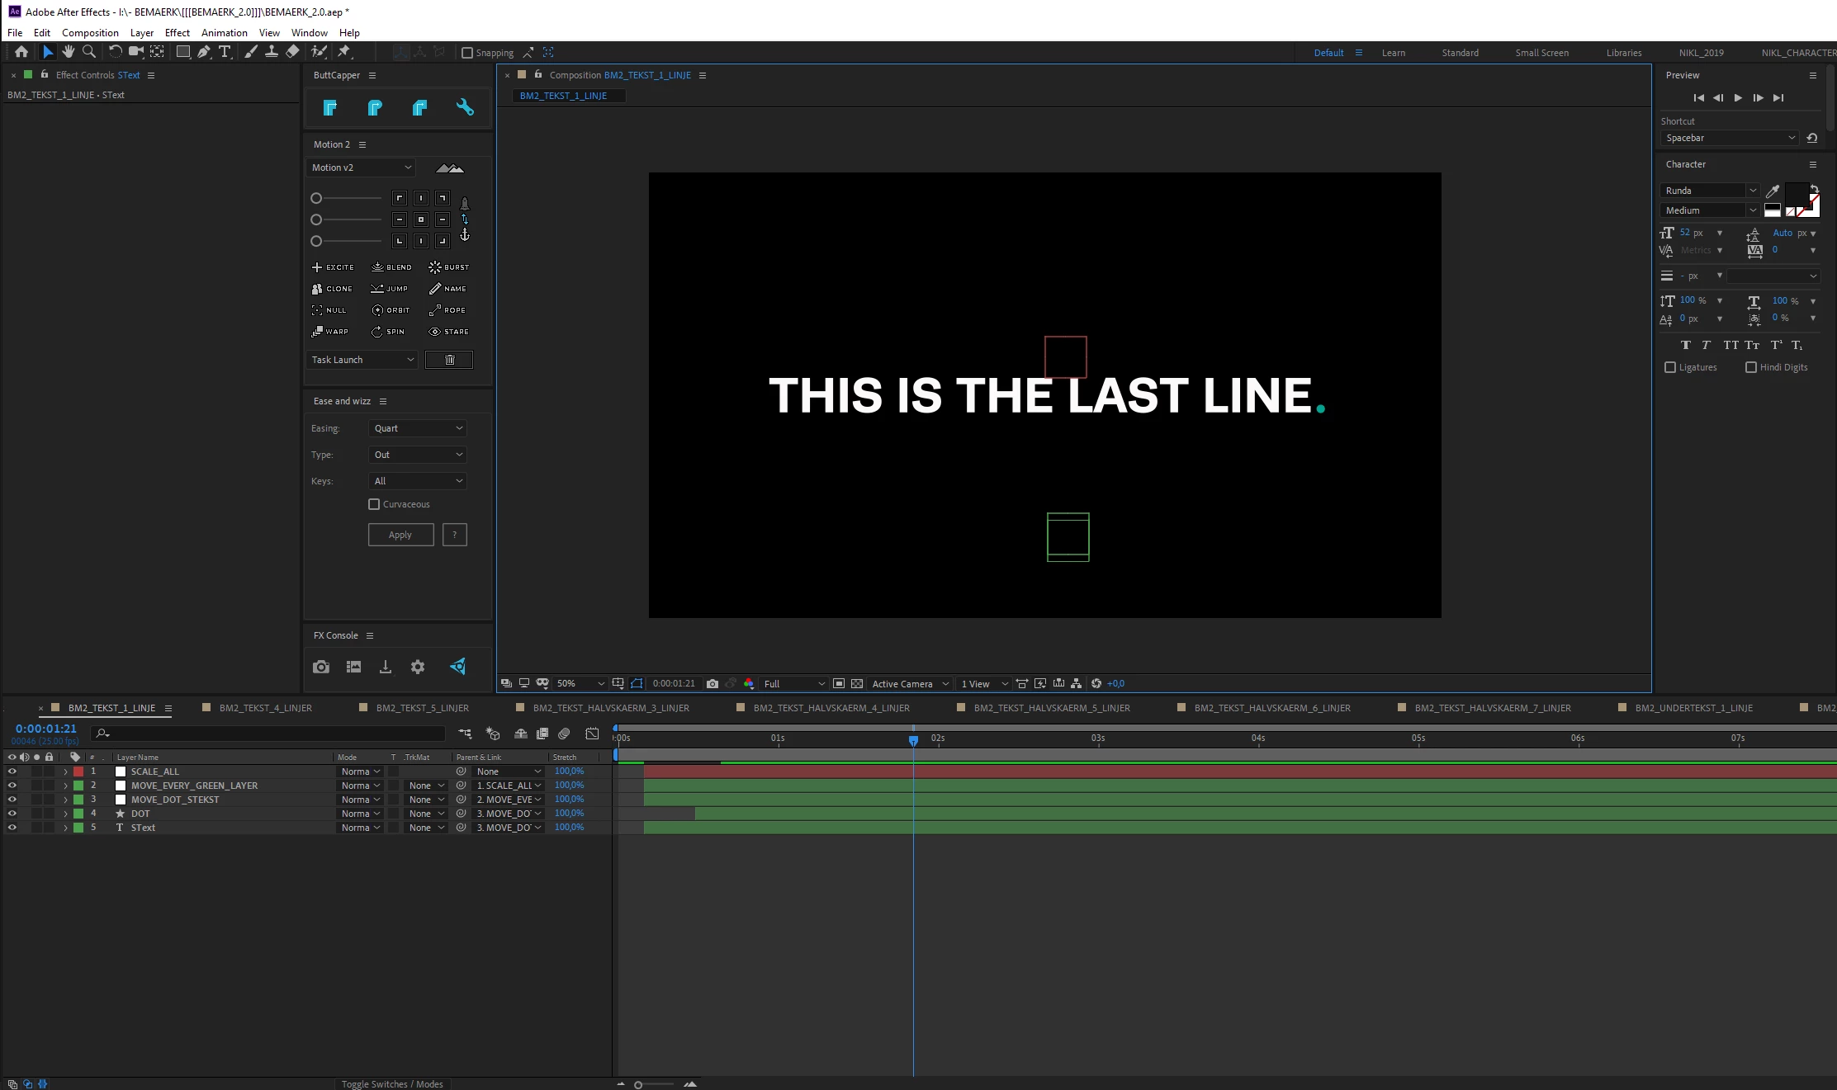Click Toggle Switches / Modes
Viewport: 1837px width, 1090px height.
[x=392, y=1084]
